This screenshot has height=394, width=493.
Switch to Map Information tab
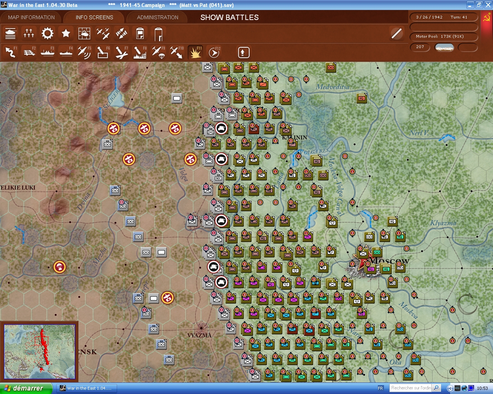coord(31,17)
